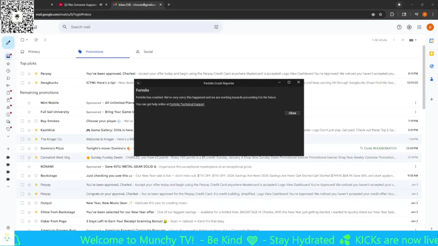Image resolution: width=438 pixels, height=246 pixels.
Task: Open Google Calendar in the side panel
Action: click(x=431, y=41)
